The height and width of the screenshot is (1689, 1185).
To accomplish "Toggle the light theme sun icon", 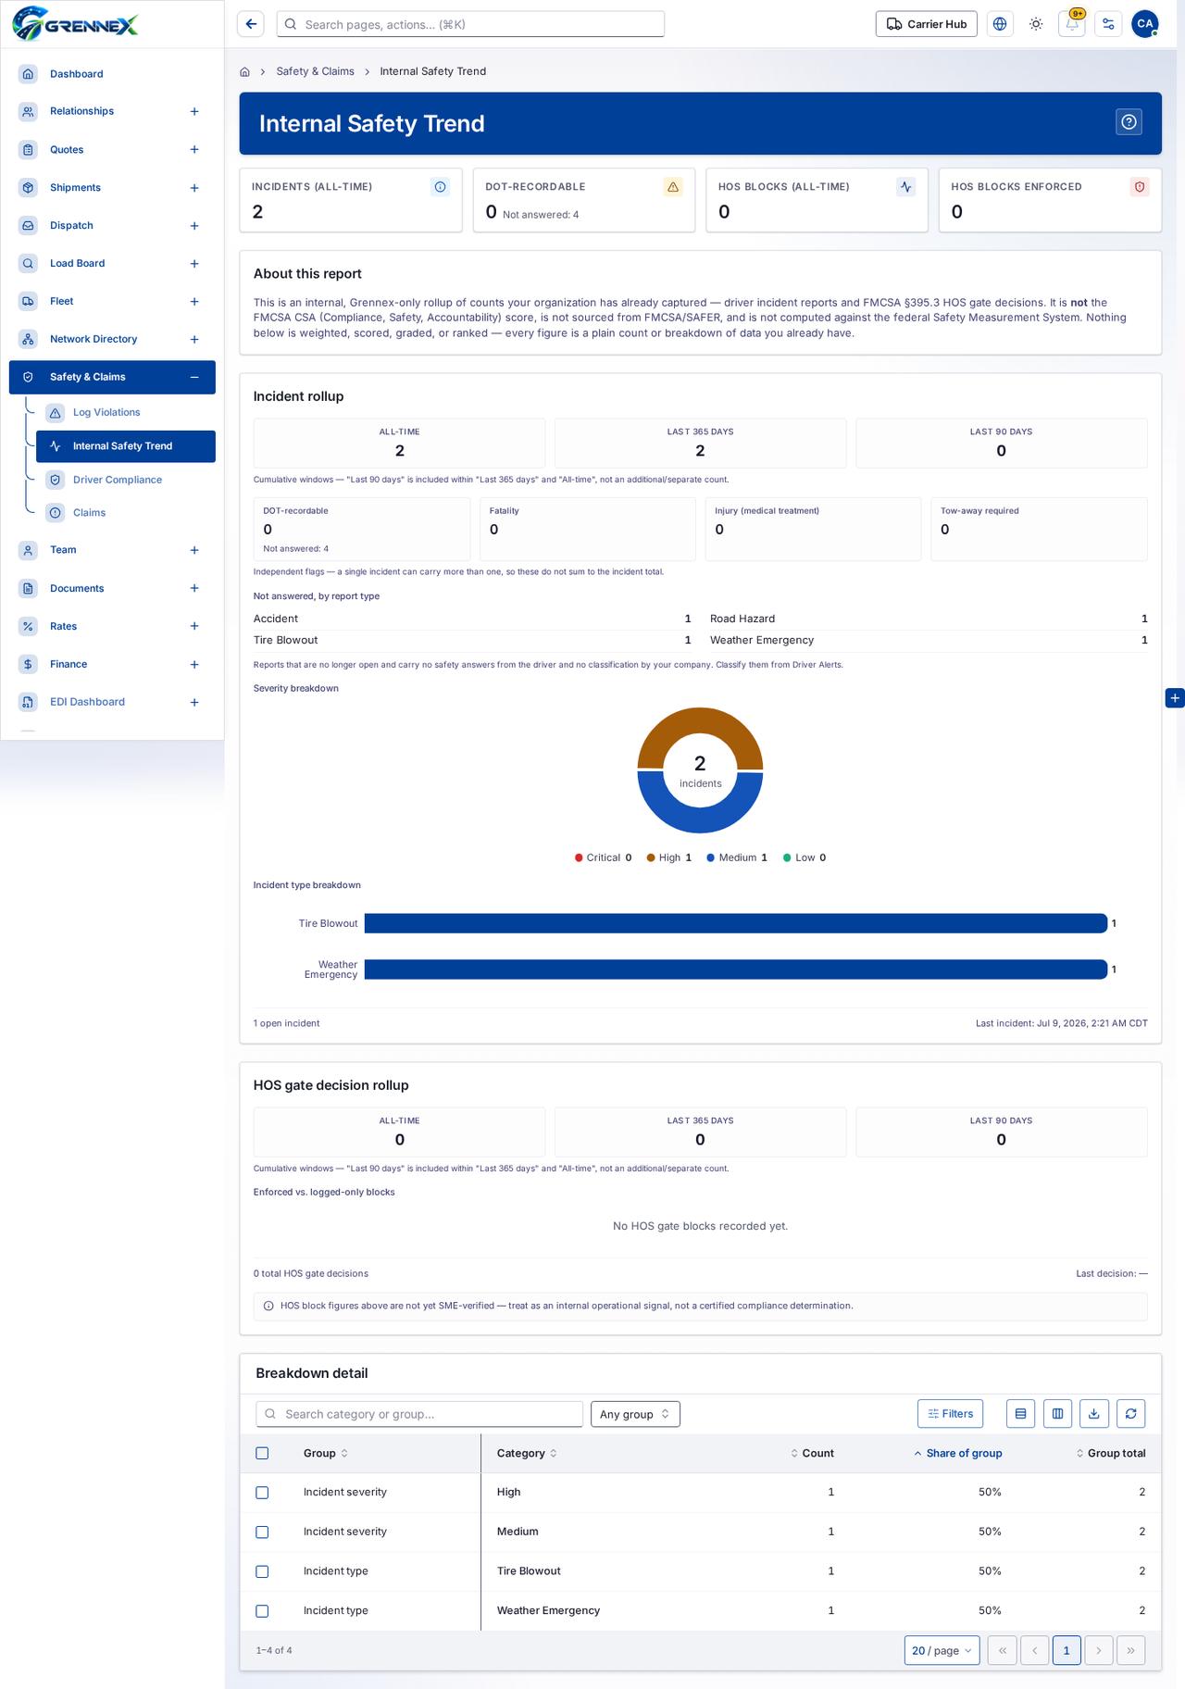I will (1036, 24).
